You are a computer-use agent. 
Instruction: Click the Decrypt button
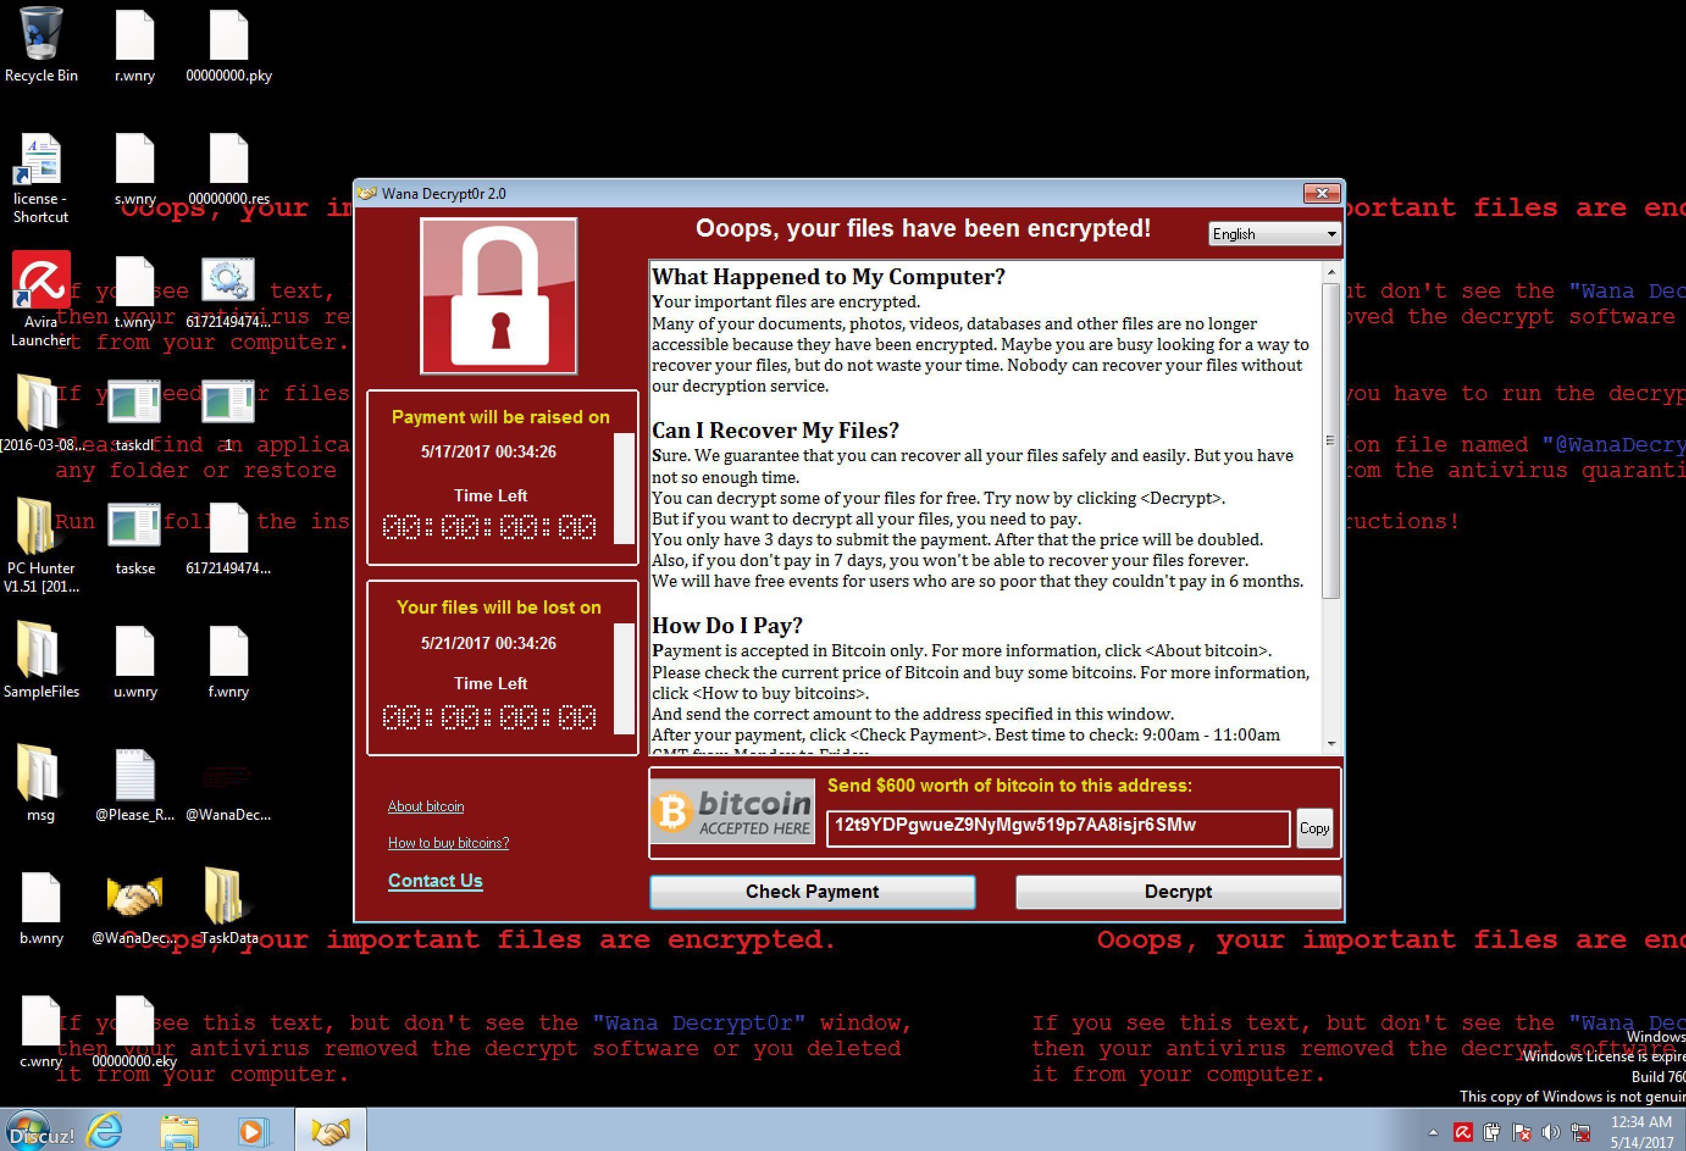tap(1175, 892)
